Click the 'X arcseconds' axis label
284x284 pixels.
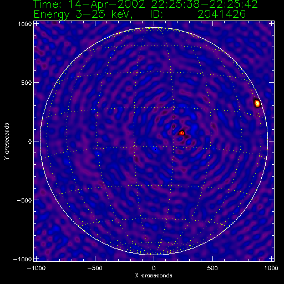(x=154, y=276)
